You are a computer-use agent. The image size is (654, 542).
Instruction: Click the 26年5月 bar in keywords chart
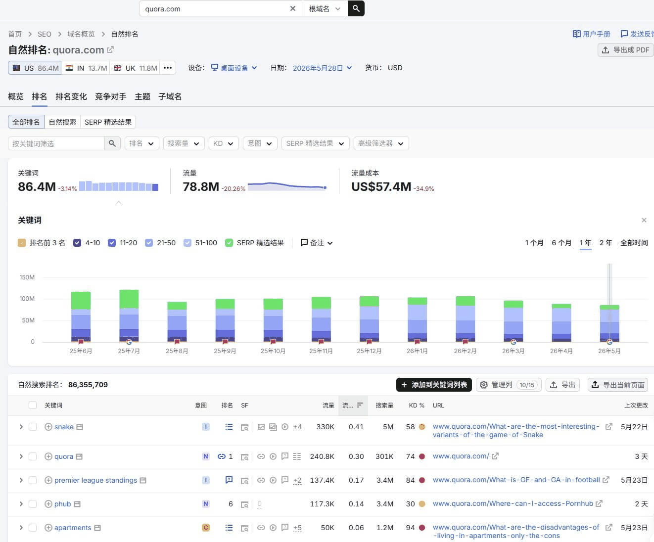609,323
